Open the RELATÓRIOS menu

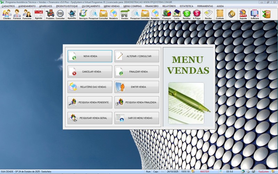[x=169, y=6]
